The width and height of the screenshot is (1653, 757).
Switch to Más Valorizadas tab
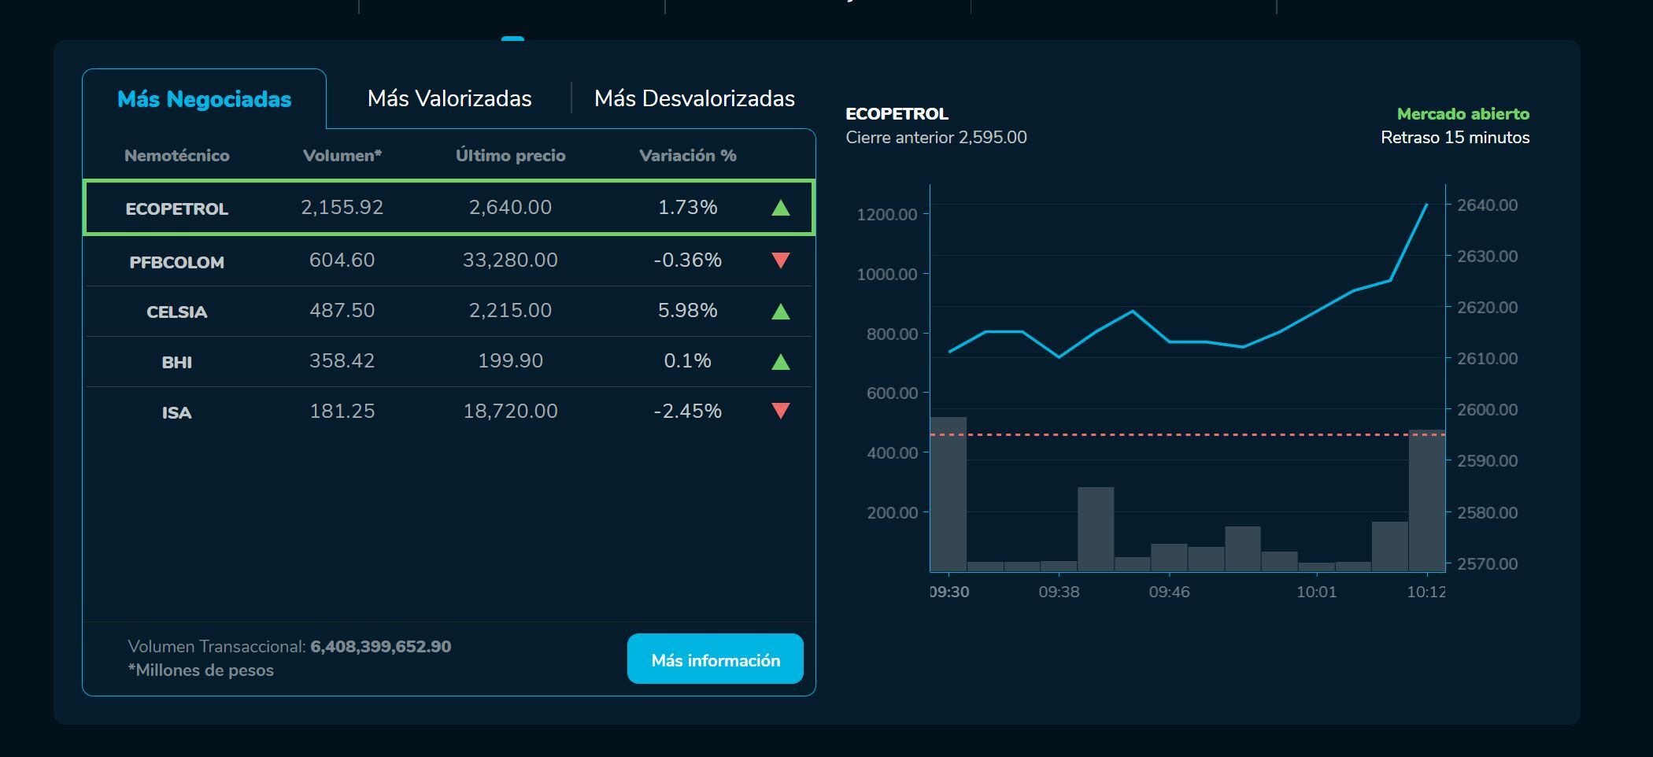point(449,98)
